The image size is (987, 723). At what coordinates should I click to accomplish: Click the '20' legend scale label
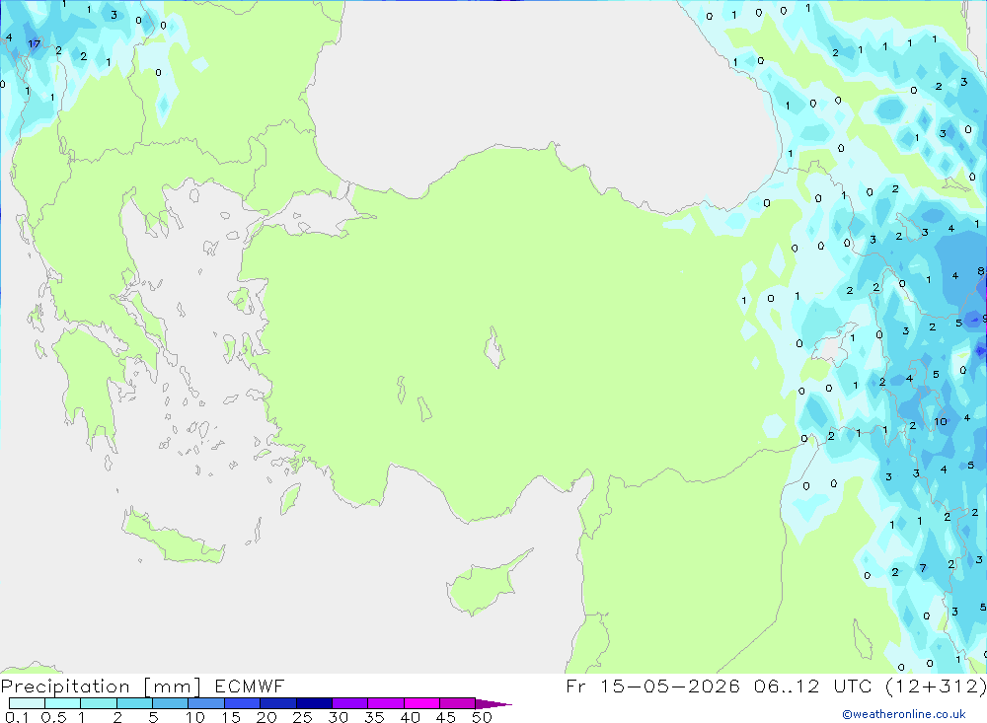click(x=266, y=717)
